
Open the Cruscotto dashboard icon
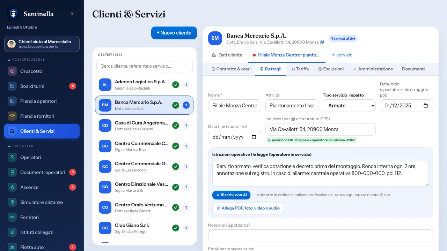point(12,71)
